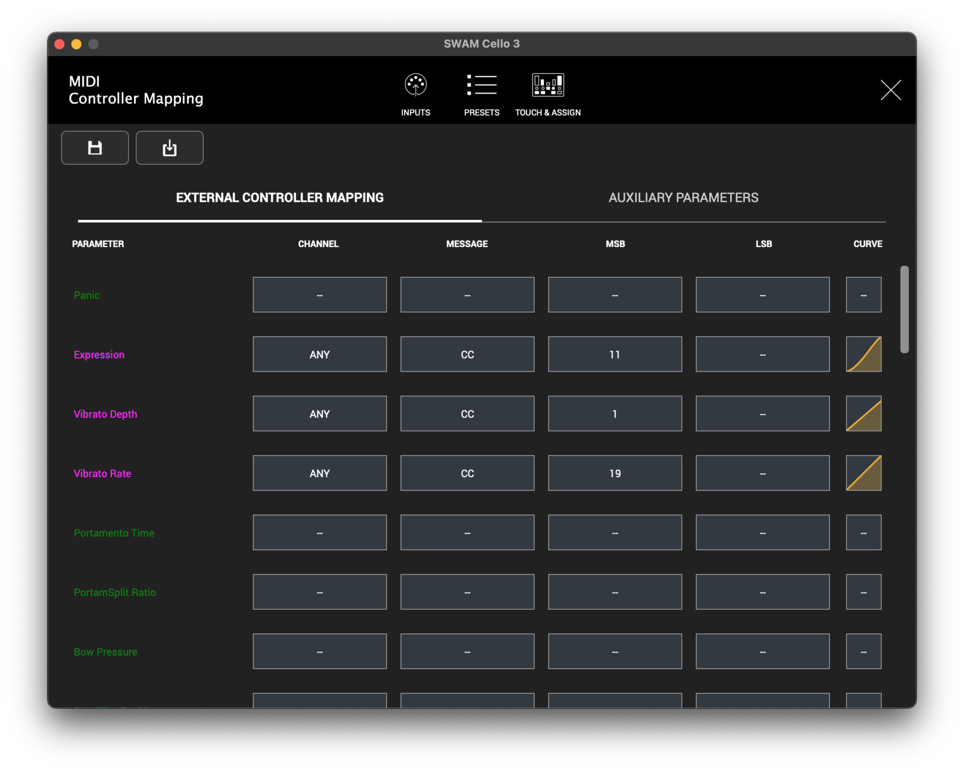Open the Bow Pressure message dropdown
Image resolution: width=964 pixels, height=771 pixels.
(467, 651)
